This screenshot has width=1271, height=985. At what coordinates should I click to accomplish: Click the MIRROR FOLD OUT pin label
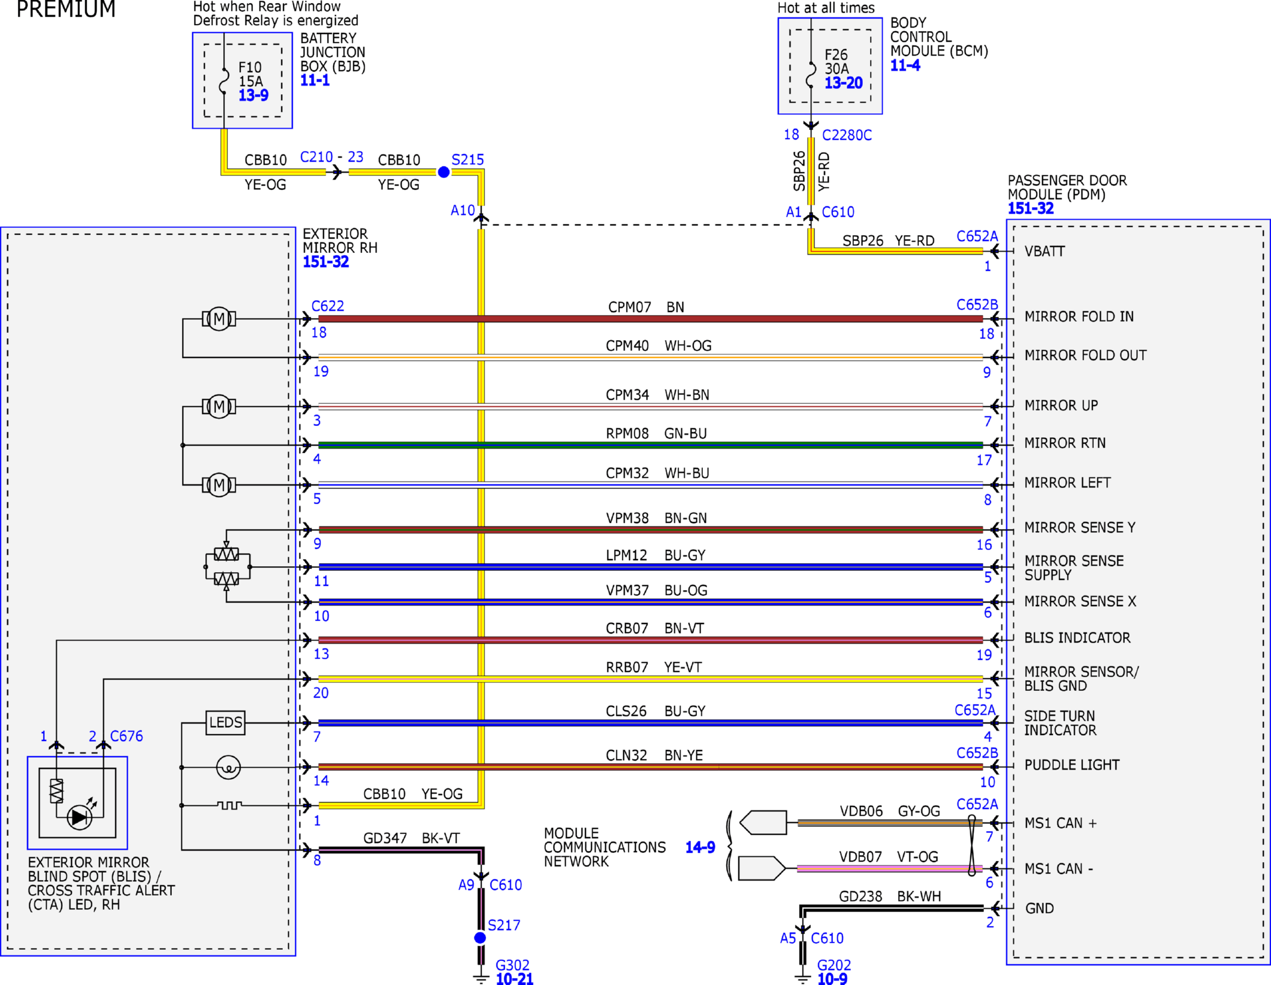tap(1085, 356)
